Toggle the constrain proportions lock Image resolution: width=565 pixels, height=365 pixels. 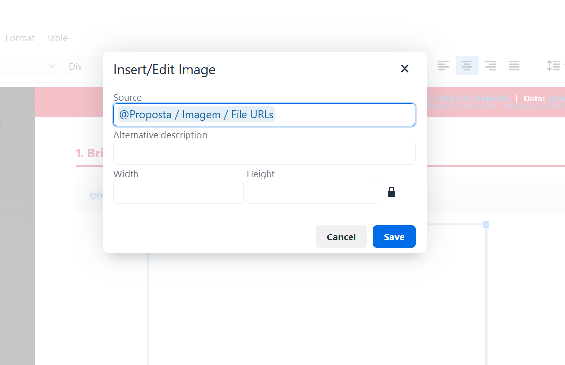[391, 192]
